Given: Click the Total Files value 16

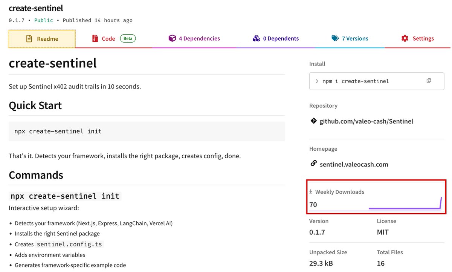Looking at the screenshot, I should coord(380,263).
